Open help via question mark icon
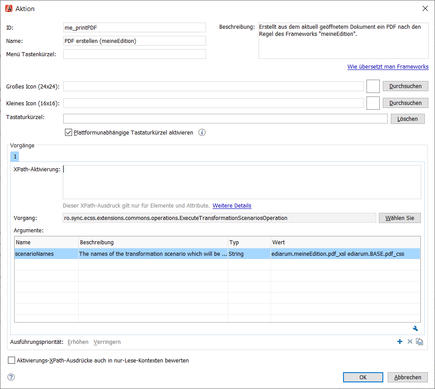The image size is (435, 389). pos(11,377)
